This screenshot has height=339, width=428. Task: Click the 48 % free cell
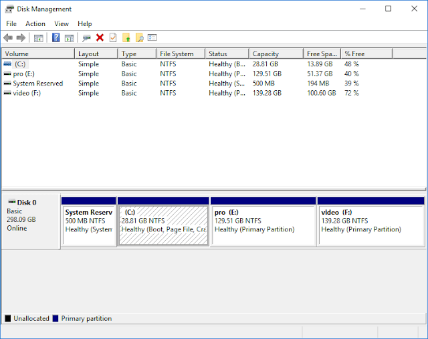pos(352,64)
